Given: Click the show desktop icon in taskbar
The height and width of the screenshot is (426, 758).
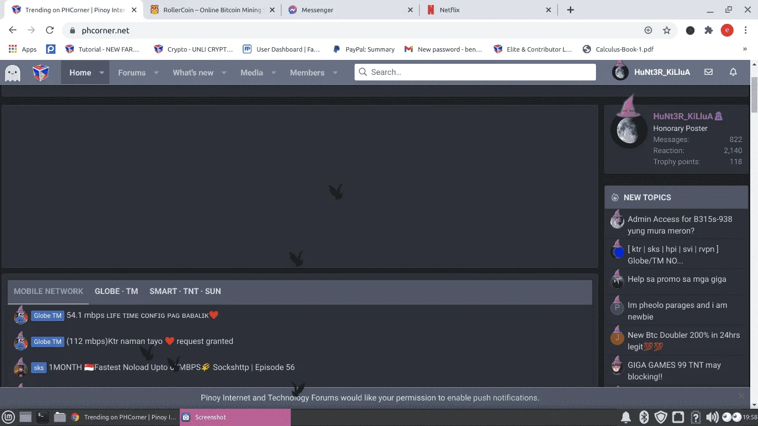Looking at the screenshot, I should tap(26, 417).
